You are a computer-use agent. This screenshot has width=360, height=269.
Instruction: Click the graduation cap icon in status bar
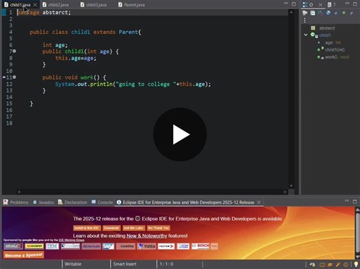(x=330, y=265)
